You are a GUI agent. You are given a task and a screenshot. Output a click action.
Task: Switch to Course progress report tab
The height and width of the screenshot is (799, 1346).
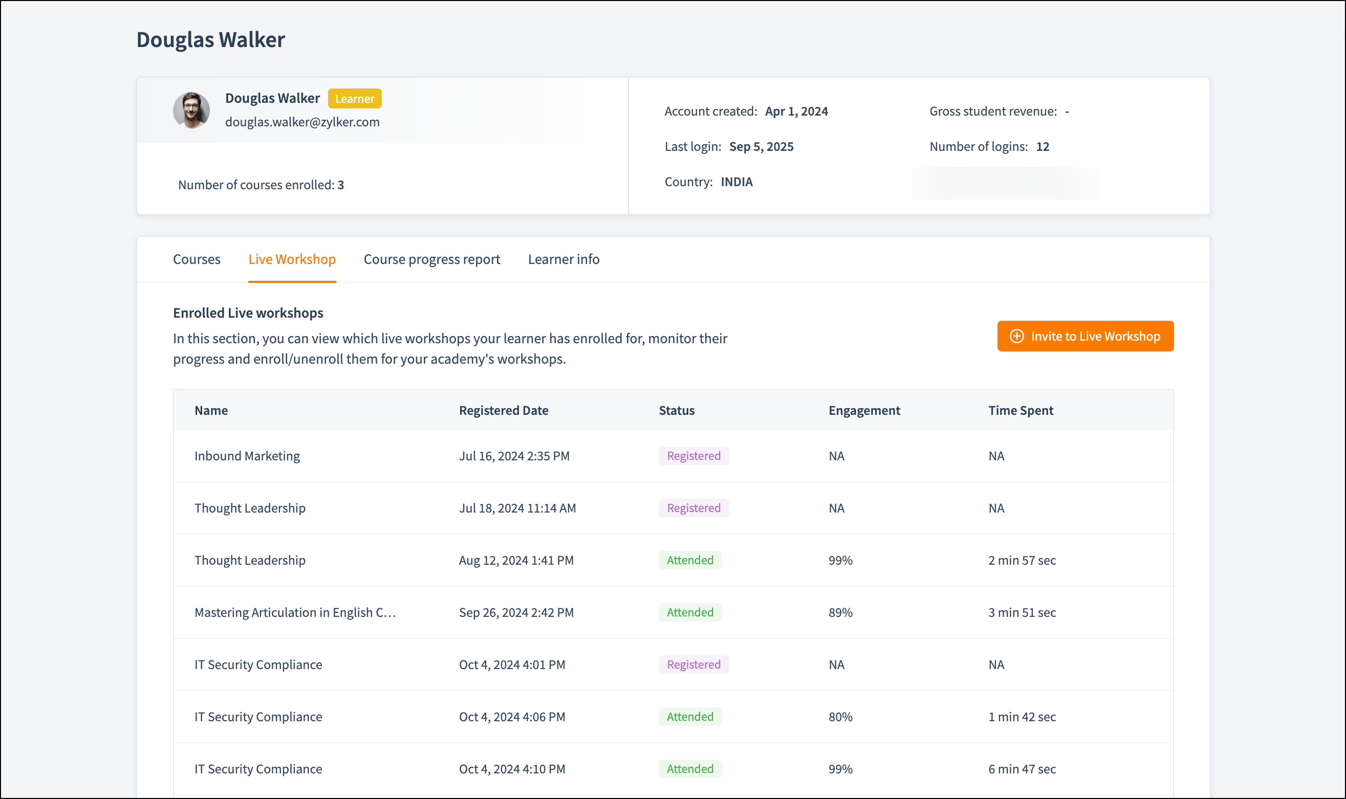click(x=431, y=259)
